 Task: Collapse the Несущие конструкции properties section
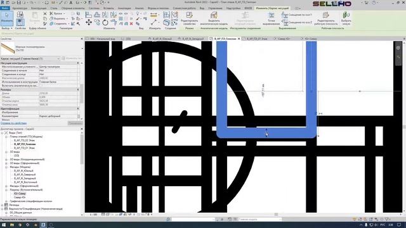78,63
